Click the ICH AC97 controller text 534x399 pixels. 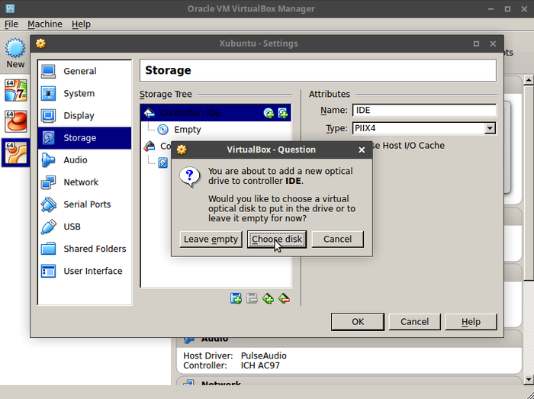point(260,365)
